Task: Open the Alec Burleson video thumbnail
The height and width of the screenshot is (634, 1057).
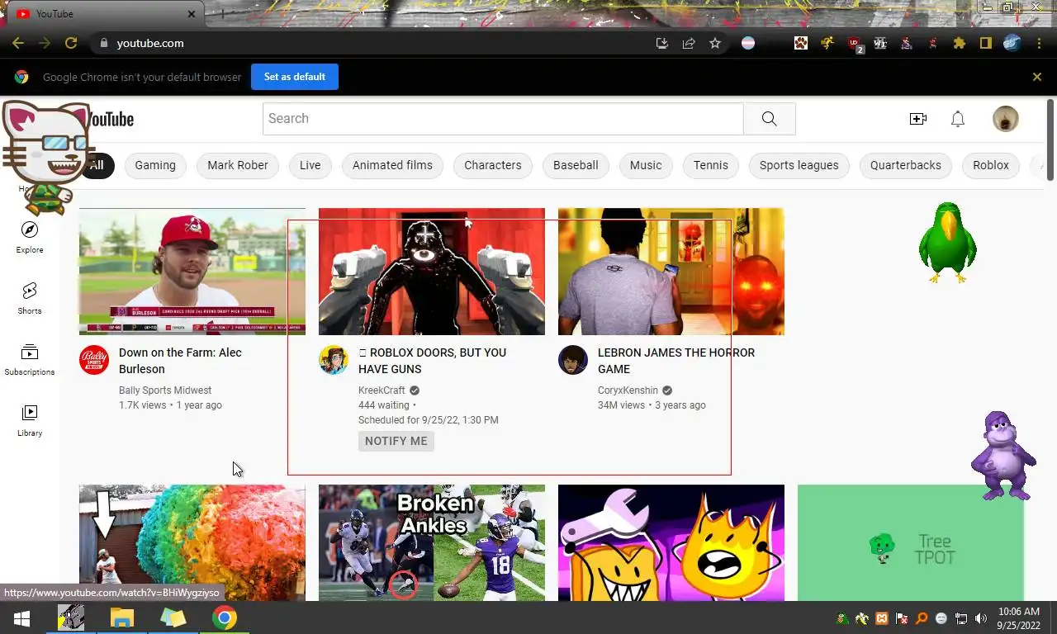Action: [x=192, y=272]
